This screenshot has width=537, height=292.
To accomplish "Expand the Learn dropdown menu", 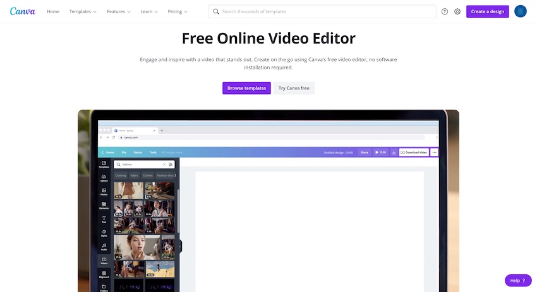I will [149, 11].
